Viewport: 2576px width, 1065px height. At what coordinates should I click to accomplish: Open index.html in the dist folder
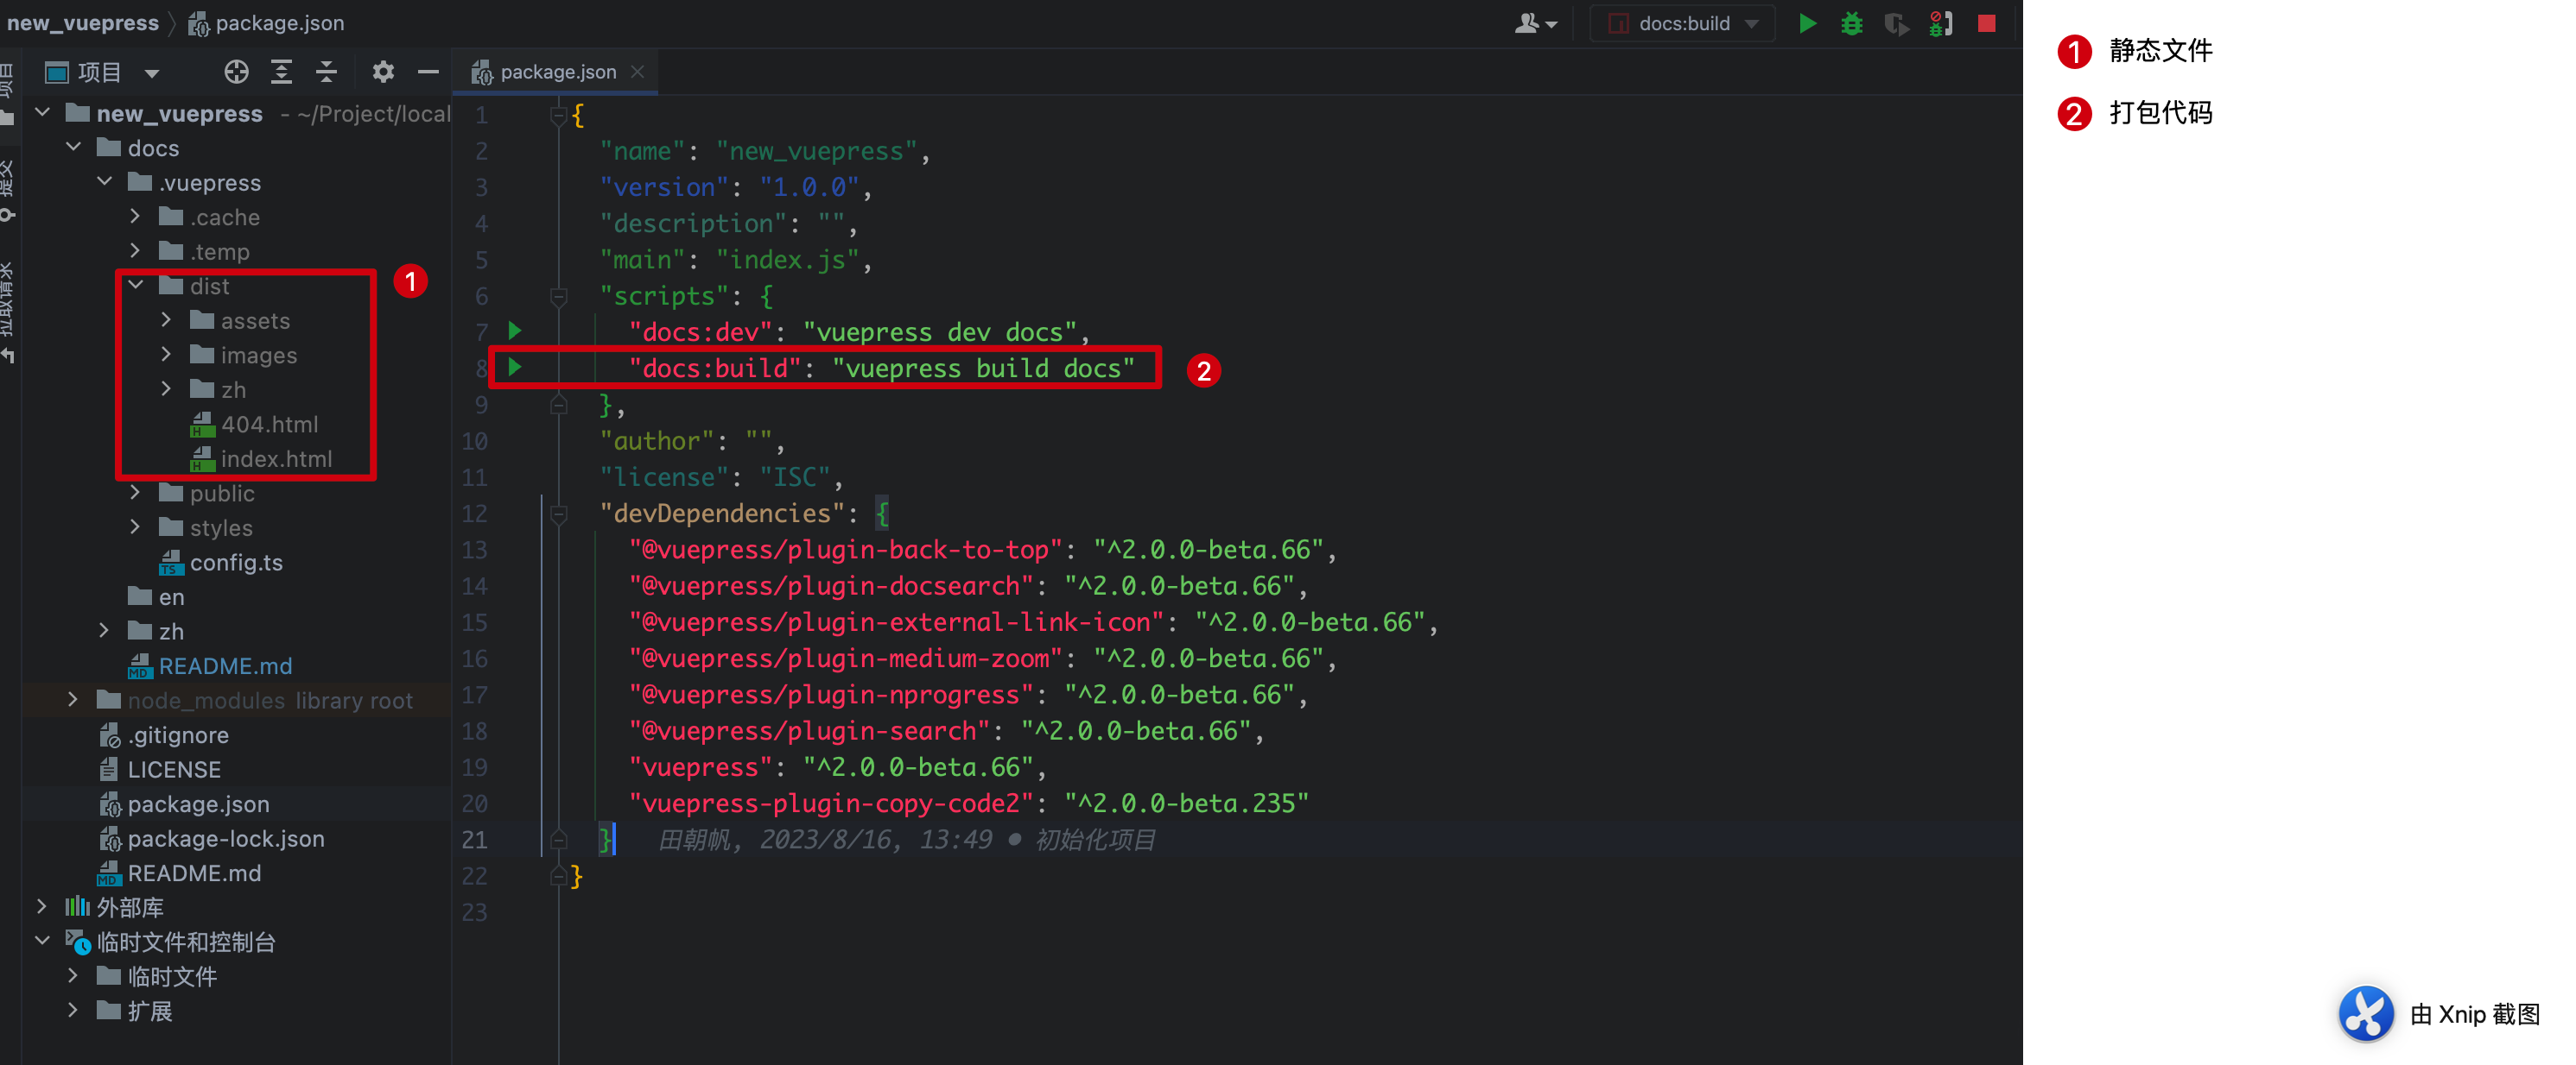261,459
